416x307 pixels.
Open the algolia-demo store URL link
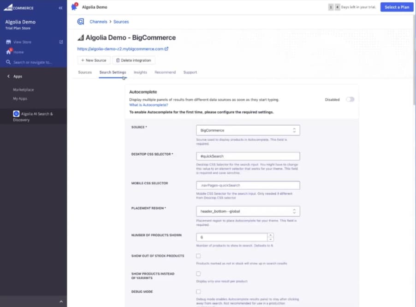tap(120, 49)
